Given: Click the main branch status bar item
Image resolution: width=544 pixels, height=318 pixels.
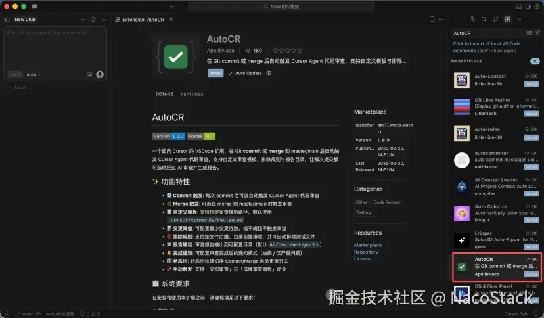Looking at the screenshot, I should click(x=24, y=314).
